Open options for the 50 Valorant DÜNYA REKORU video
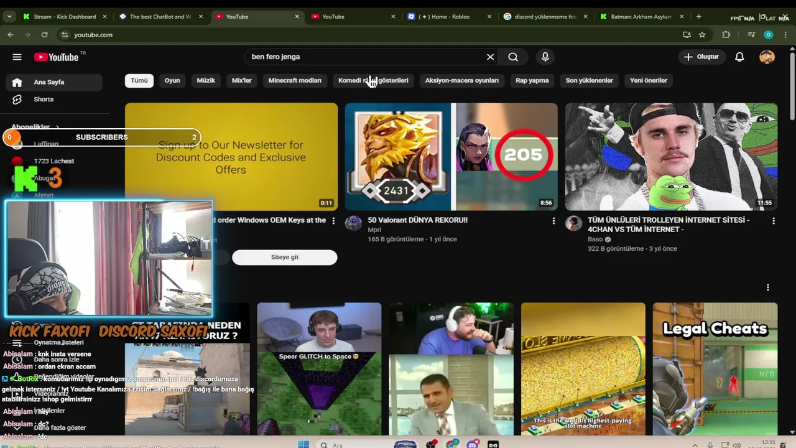 click(553, 221)
